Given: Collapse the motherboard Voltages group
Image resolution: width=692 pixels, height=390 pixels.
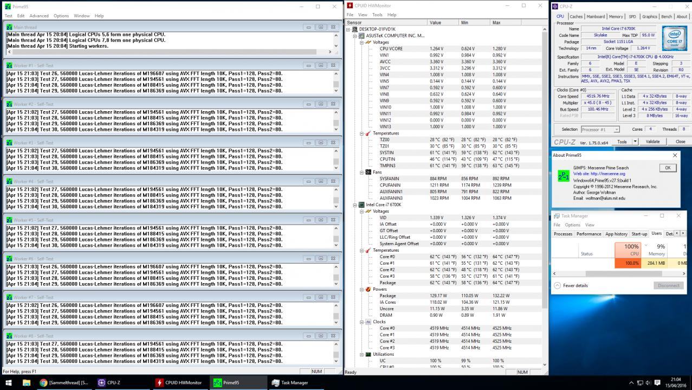Looking at the screenshot, I should point(362,42).
